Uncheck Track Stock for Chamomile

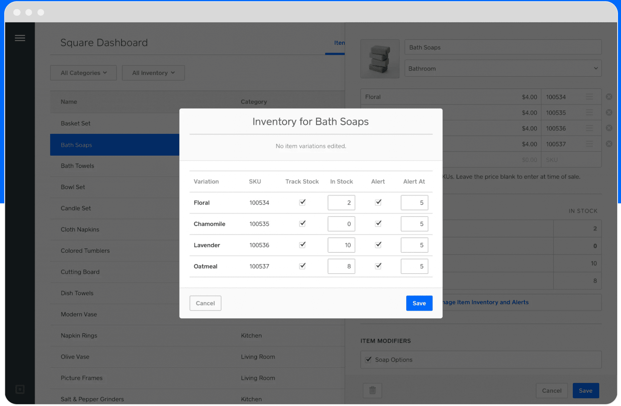tap(302, 223)
